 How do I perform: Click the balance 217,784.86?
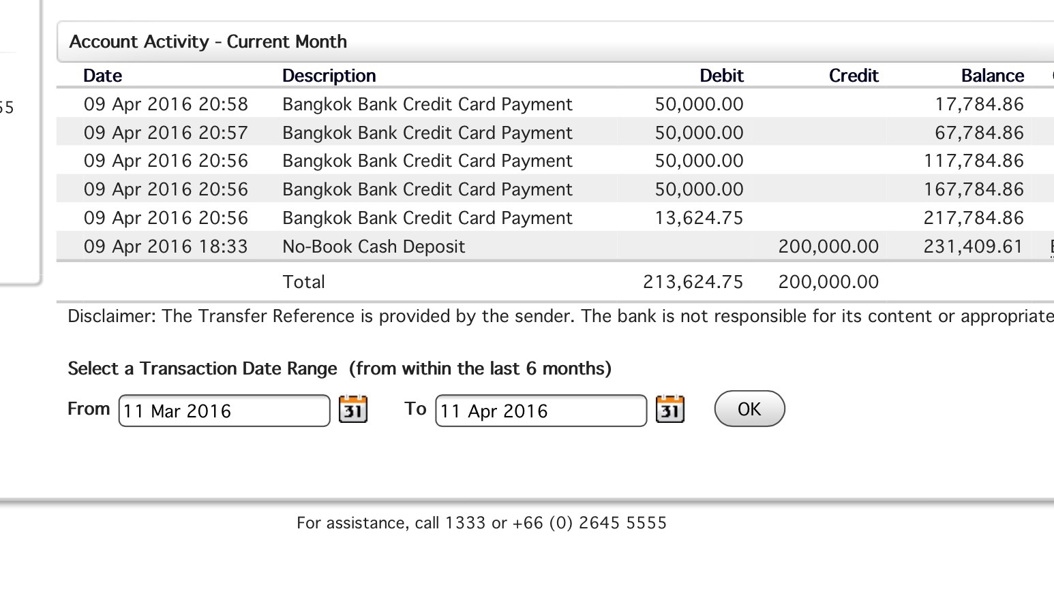974,218
